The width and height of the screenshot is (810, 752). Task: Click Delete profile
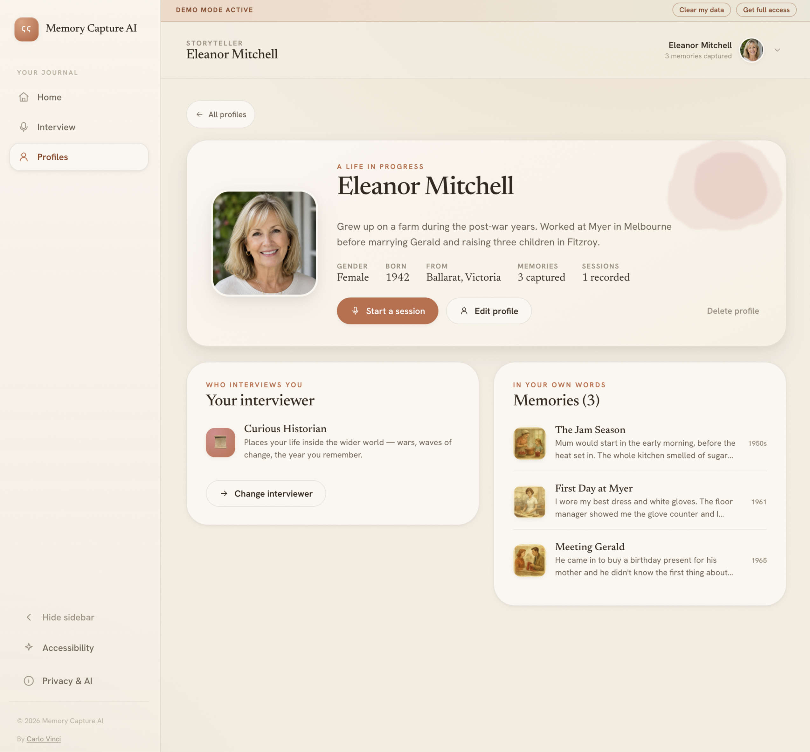[x=733, y=311]
